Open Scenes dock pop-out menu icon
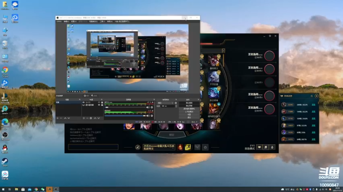This screenshot has width=343, height=192. tap(79, 99)
